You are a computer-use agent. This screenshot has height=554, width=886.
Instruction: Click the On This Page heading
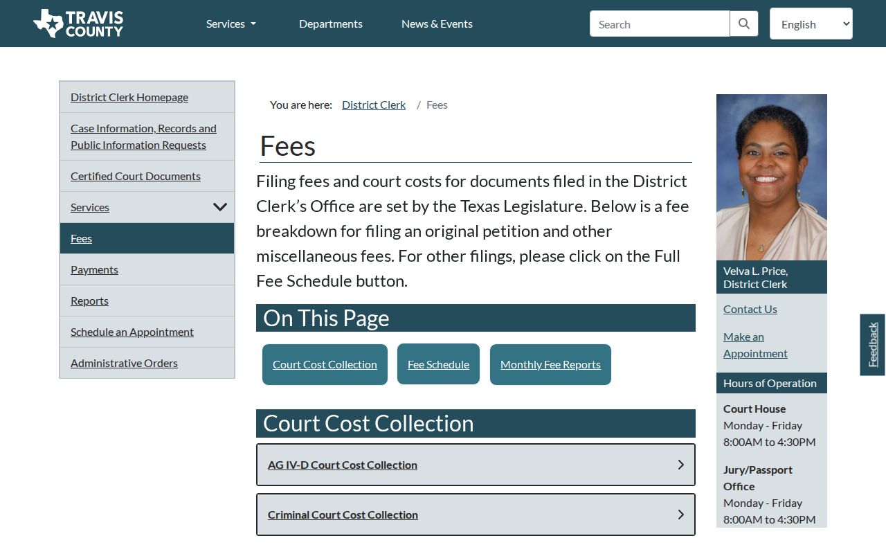click(x=476, y=318)
